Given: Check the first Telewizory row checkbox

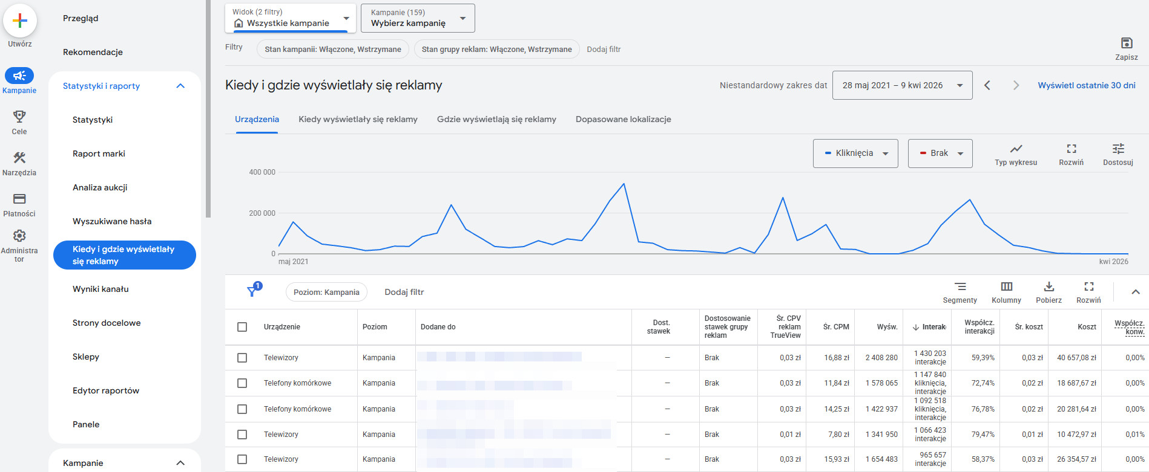Looking at the screenshot, I should tap(242, 358).
